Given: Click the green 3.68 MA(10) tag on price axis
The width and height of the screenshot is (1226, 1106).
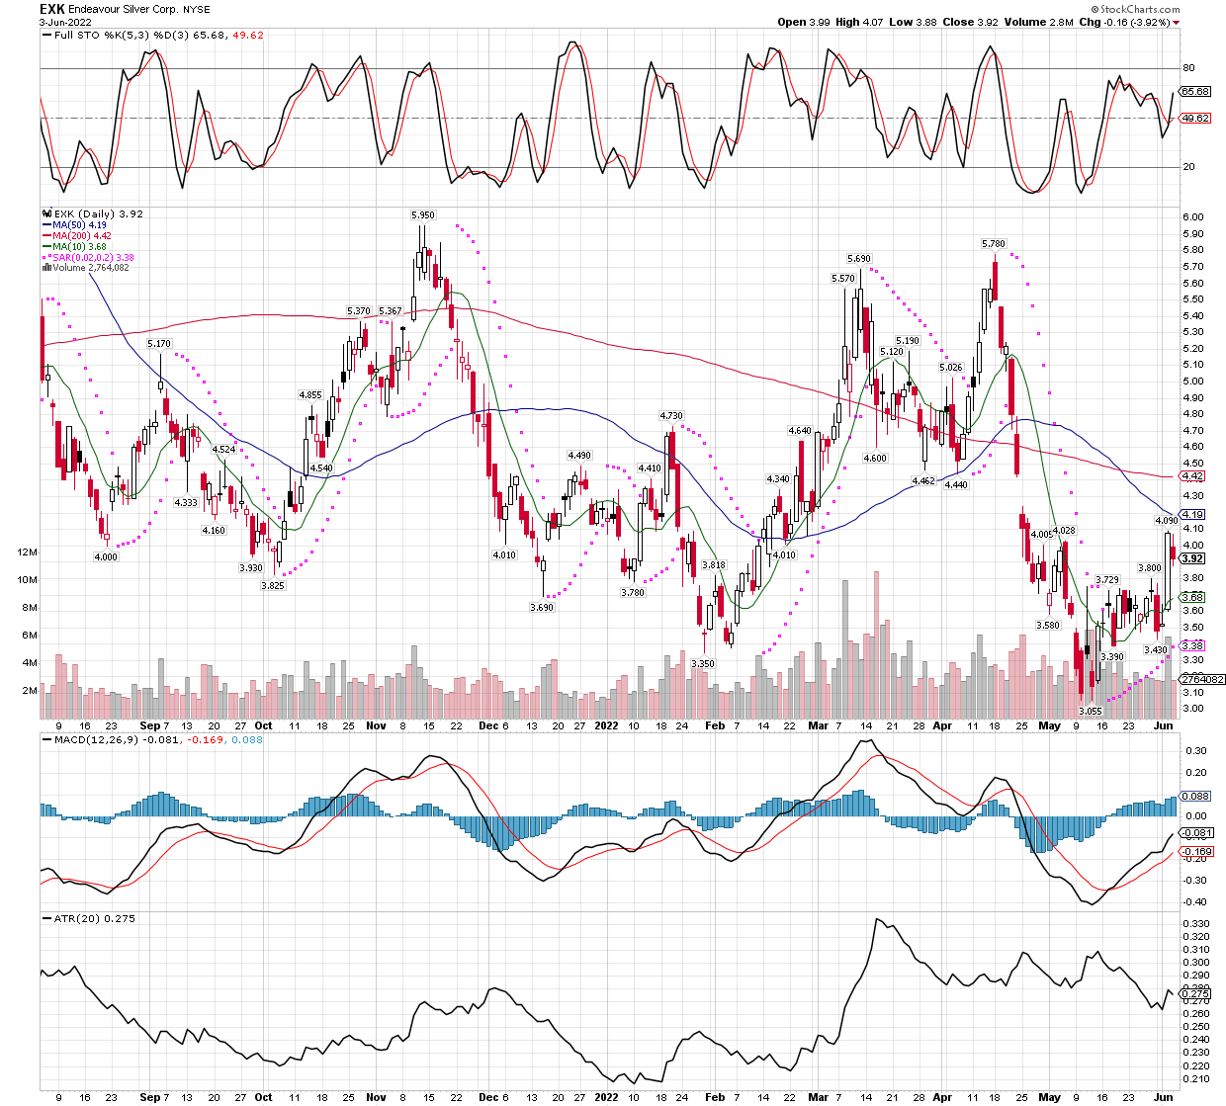Looking at the screenshot, I should (1192, 597).
